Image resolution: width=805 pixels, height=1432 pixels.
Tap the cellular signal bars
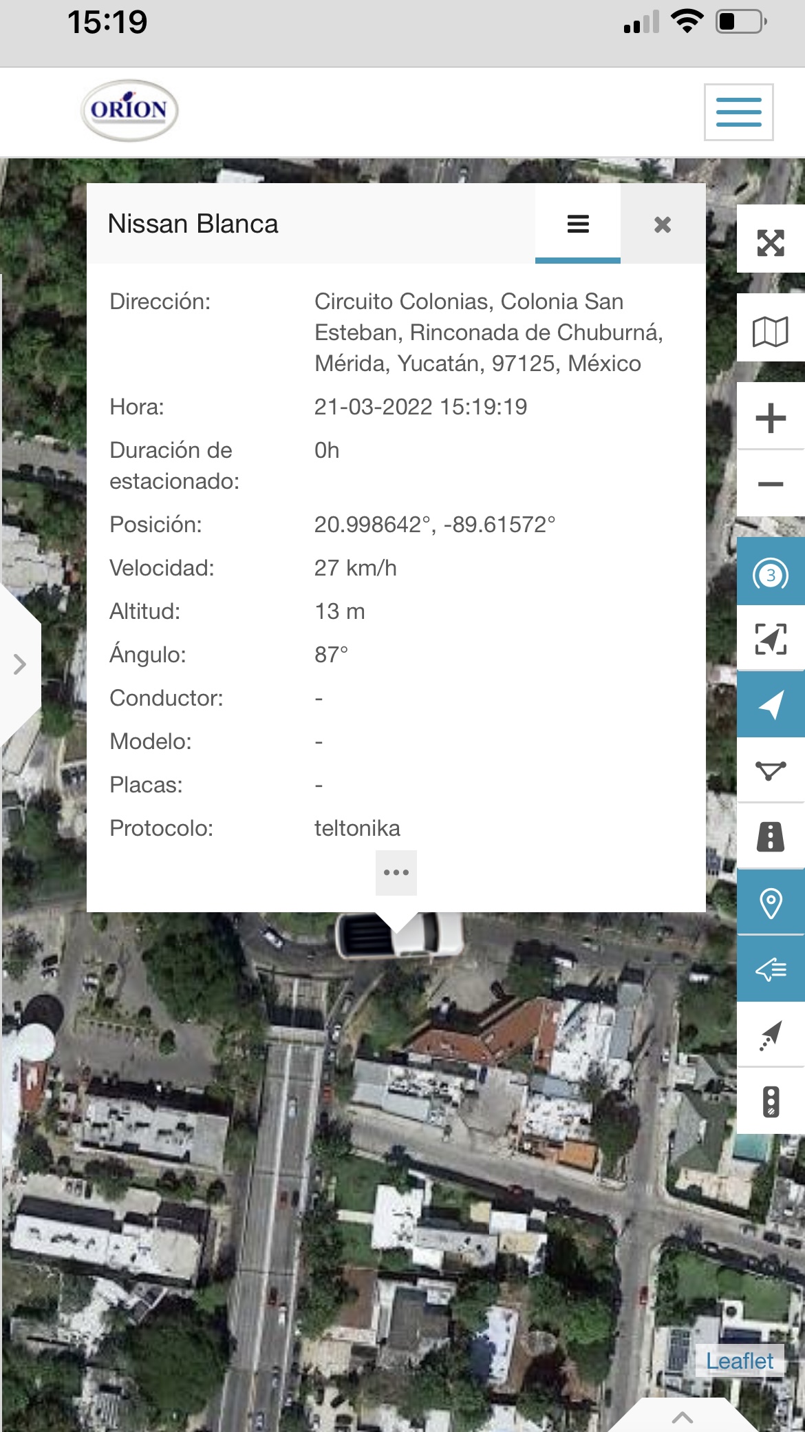pyautogui.click(x=641, y=22)
